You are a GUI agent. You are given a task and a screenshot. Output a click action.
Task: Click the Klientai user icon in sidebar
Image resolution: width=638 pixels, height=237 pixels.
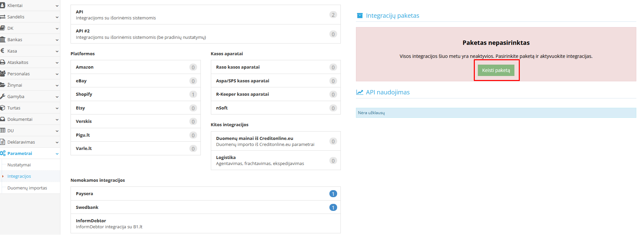coord(2,5)
